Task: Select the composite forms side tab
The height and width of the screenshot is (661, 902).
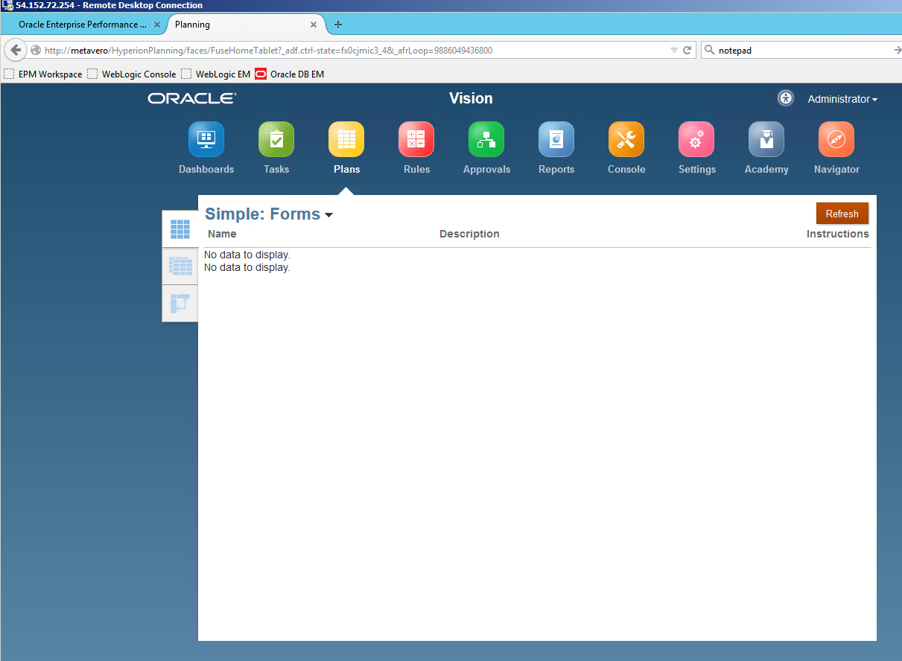Action: [x=180, y=266]
